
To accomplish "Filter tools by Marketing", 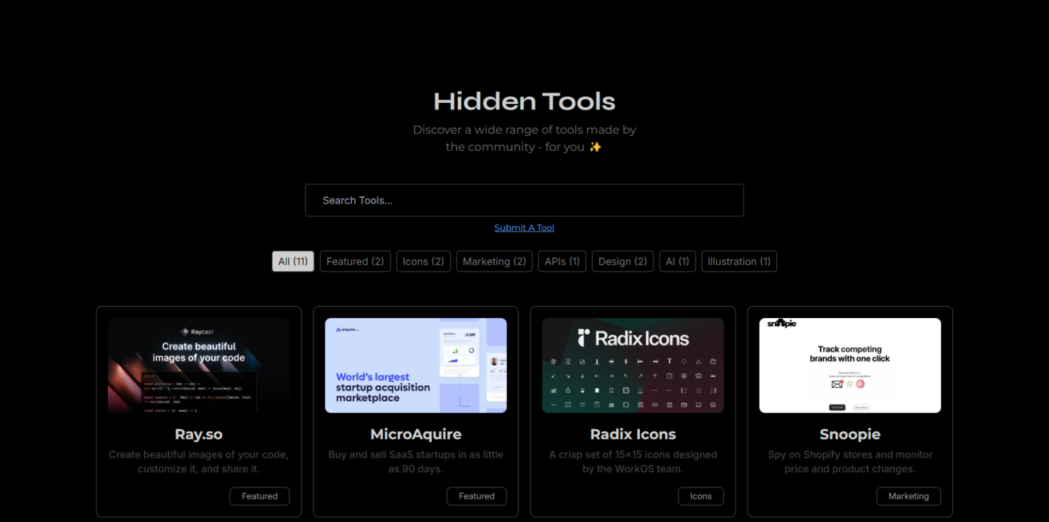I will point(494,261).
